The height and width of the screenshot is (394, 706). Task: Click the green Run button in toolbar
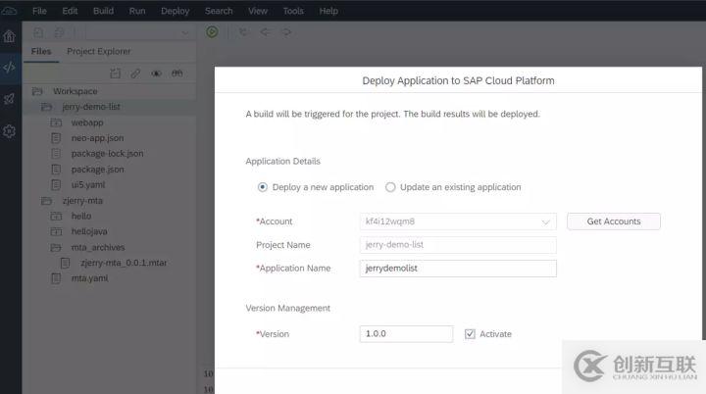coord(212,31)
